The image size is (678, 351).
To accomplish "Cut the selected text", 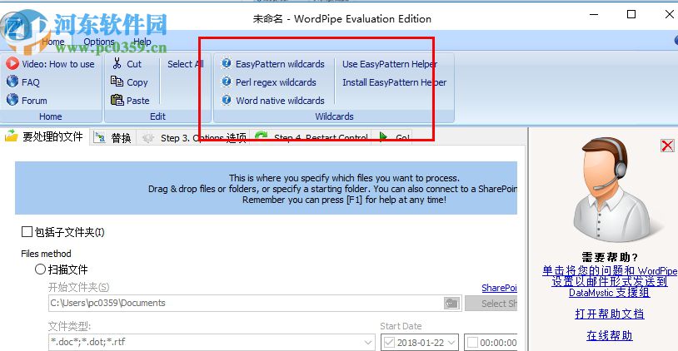I will pos(127,64).
